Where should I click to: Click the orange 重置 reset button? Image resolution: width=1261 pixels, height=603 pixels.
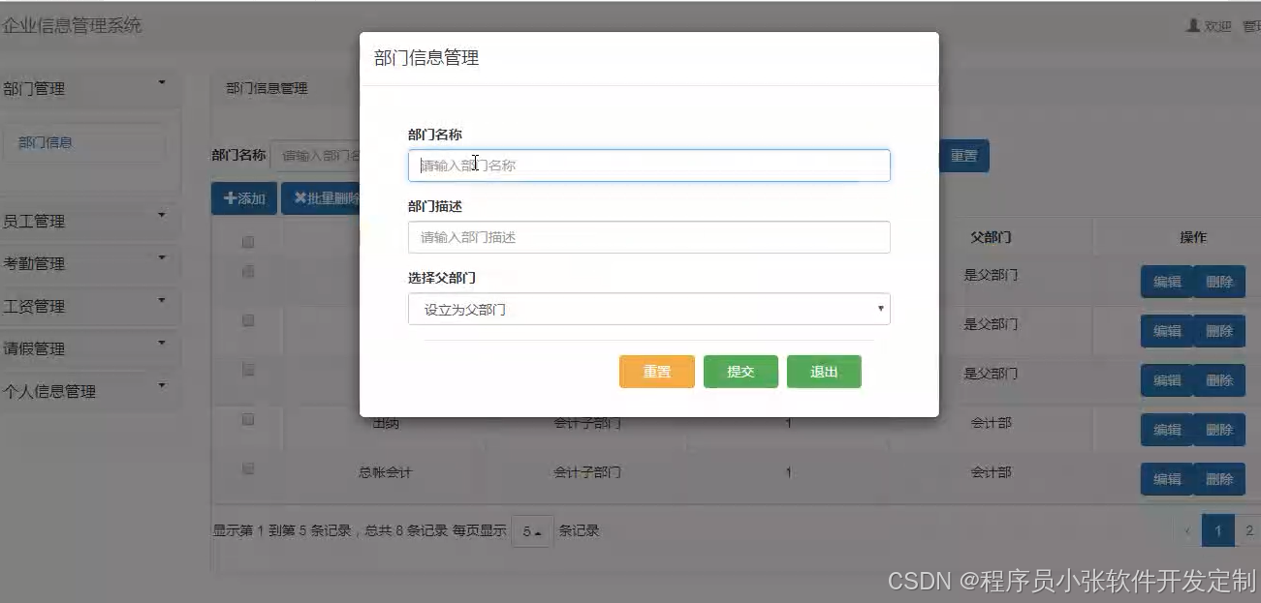656,370
